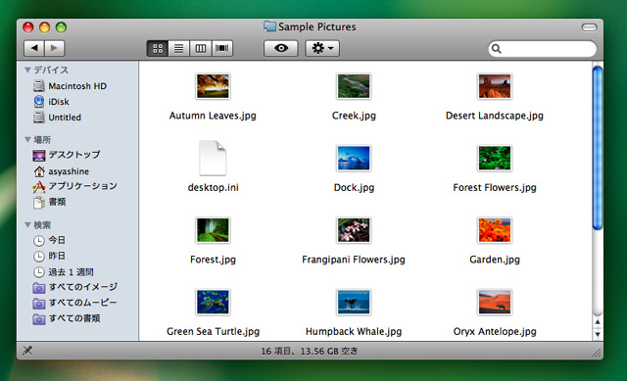Click the Sample Pictures folder icon in title bar

coord(269,26)
